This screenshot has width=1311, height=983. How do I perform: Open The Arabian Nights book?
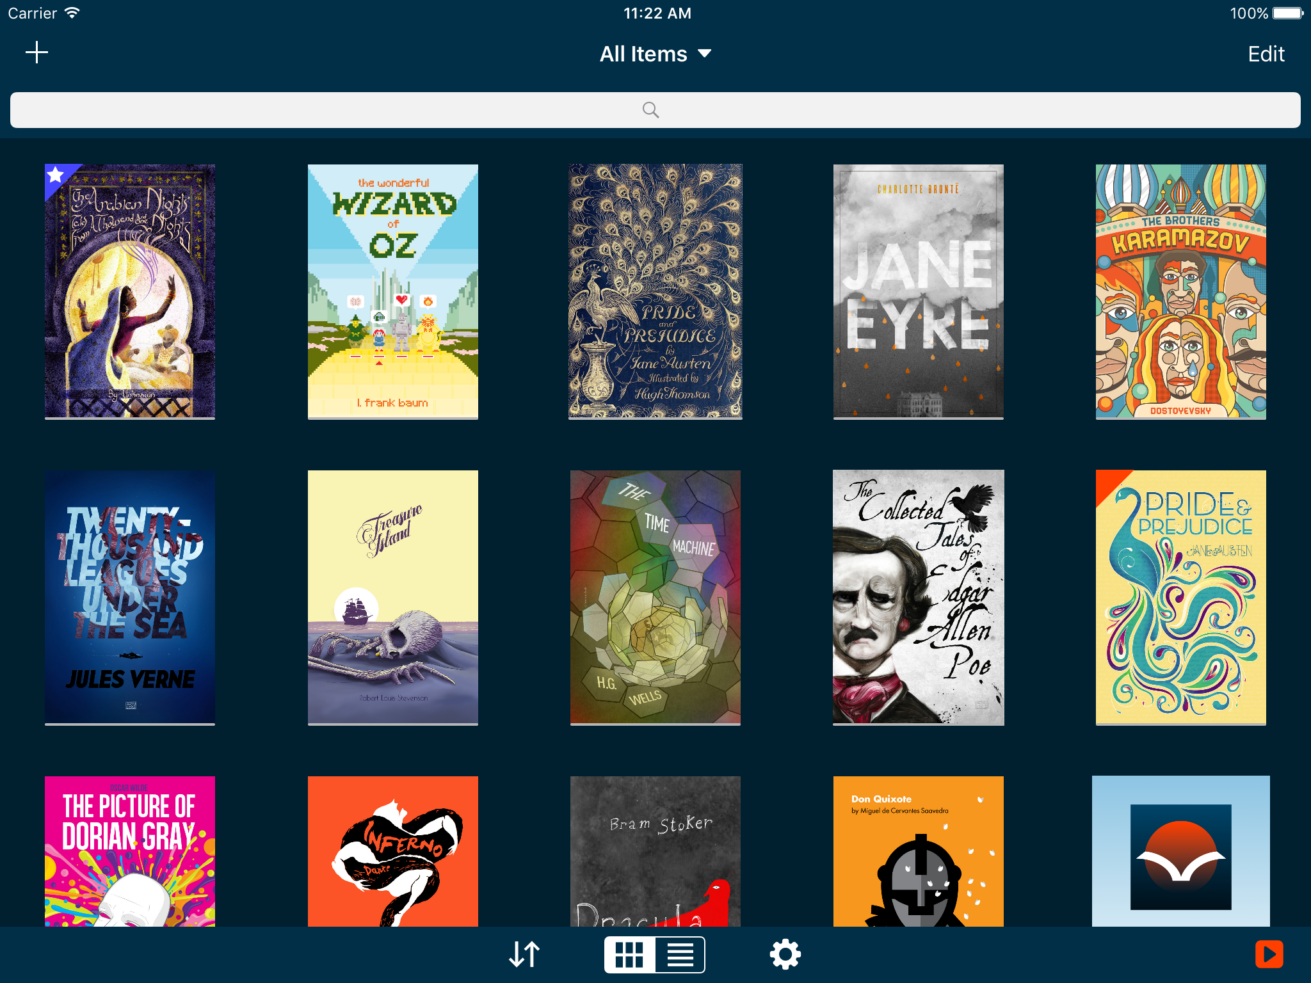coord(130,292)
